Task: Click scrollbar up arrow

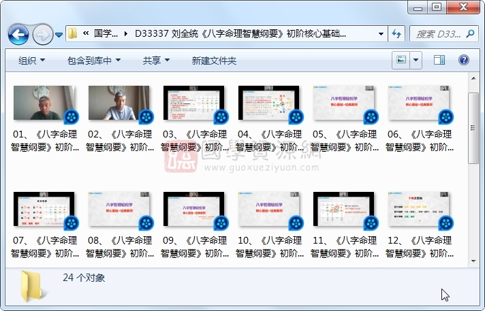Action: coord(473,78)
